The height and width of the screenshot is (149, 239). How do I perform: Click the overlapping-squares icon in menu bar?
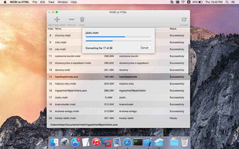click(172, 2)
